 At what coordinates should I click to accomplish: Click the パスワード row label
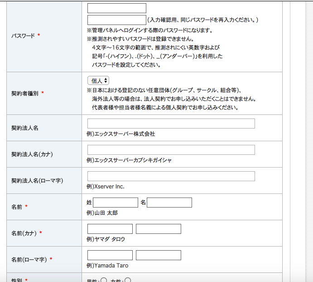tap(23, 36)
